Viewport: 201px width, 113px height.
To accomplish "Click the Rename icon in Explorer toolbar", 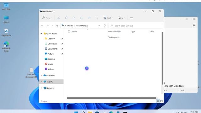I will click(82, 18).
